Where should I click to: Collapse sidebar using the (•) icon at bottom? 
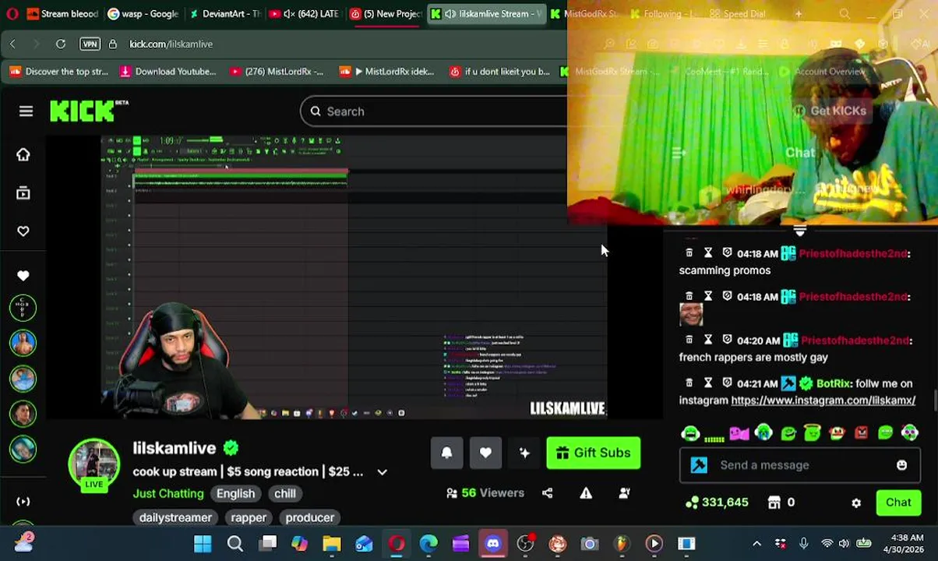23,502
